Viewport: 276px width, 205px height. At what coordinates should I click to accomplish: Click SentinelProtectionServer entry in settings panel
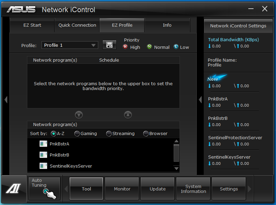(235, 138)
